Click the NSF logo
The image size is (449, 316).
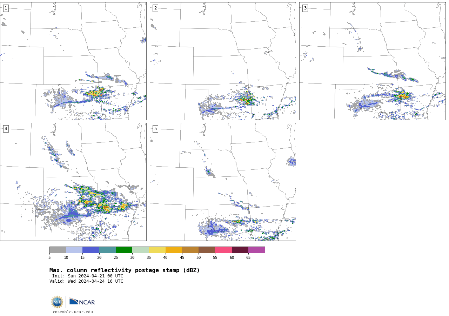(57, 302)
